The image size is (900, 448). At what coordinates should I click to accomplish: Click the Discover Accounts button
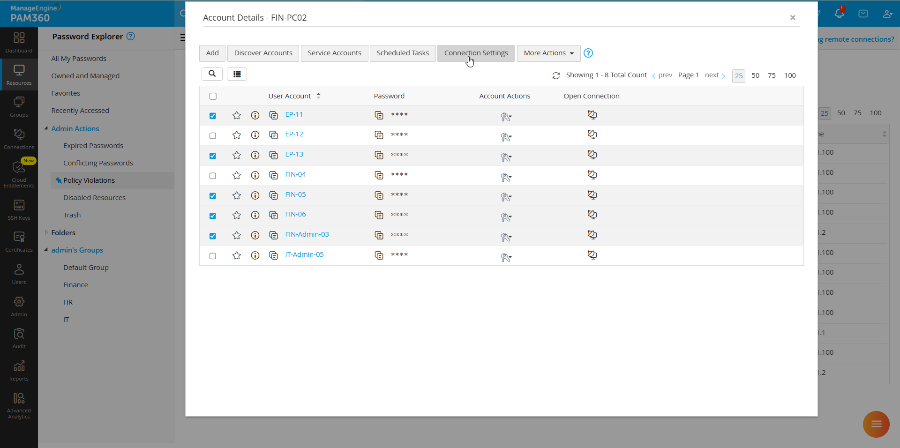coord(263,53)
